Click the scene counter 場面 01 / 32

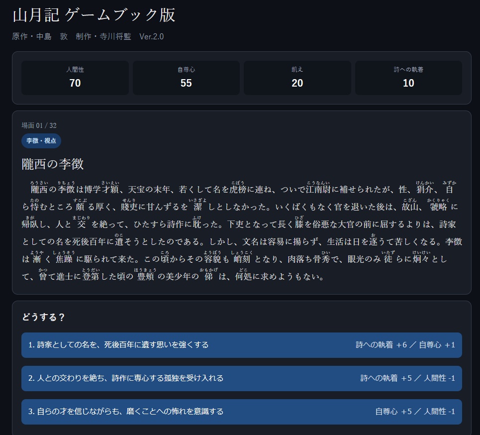[39, 125]
